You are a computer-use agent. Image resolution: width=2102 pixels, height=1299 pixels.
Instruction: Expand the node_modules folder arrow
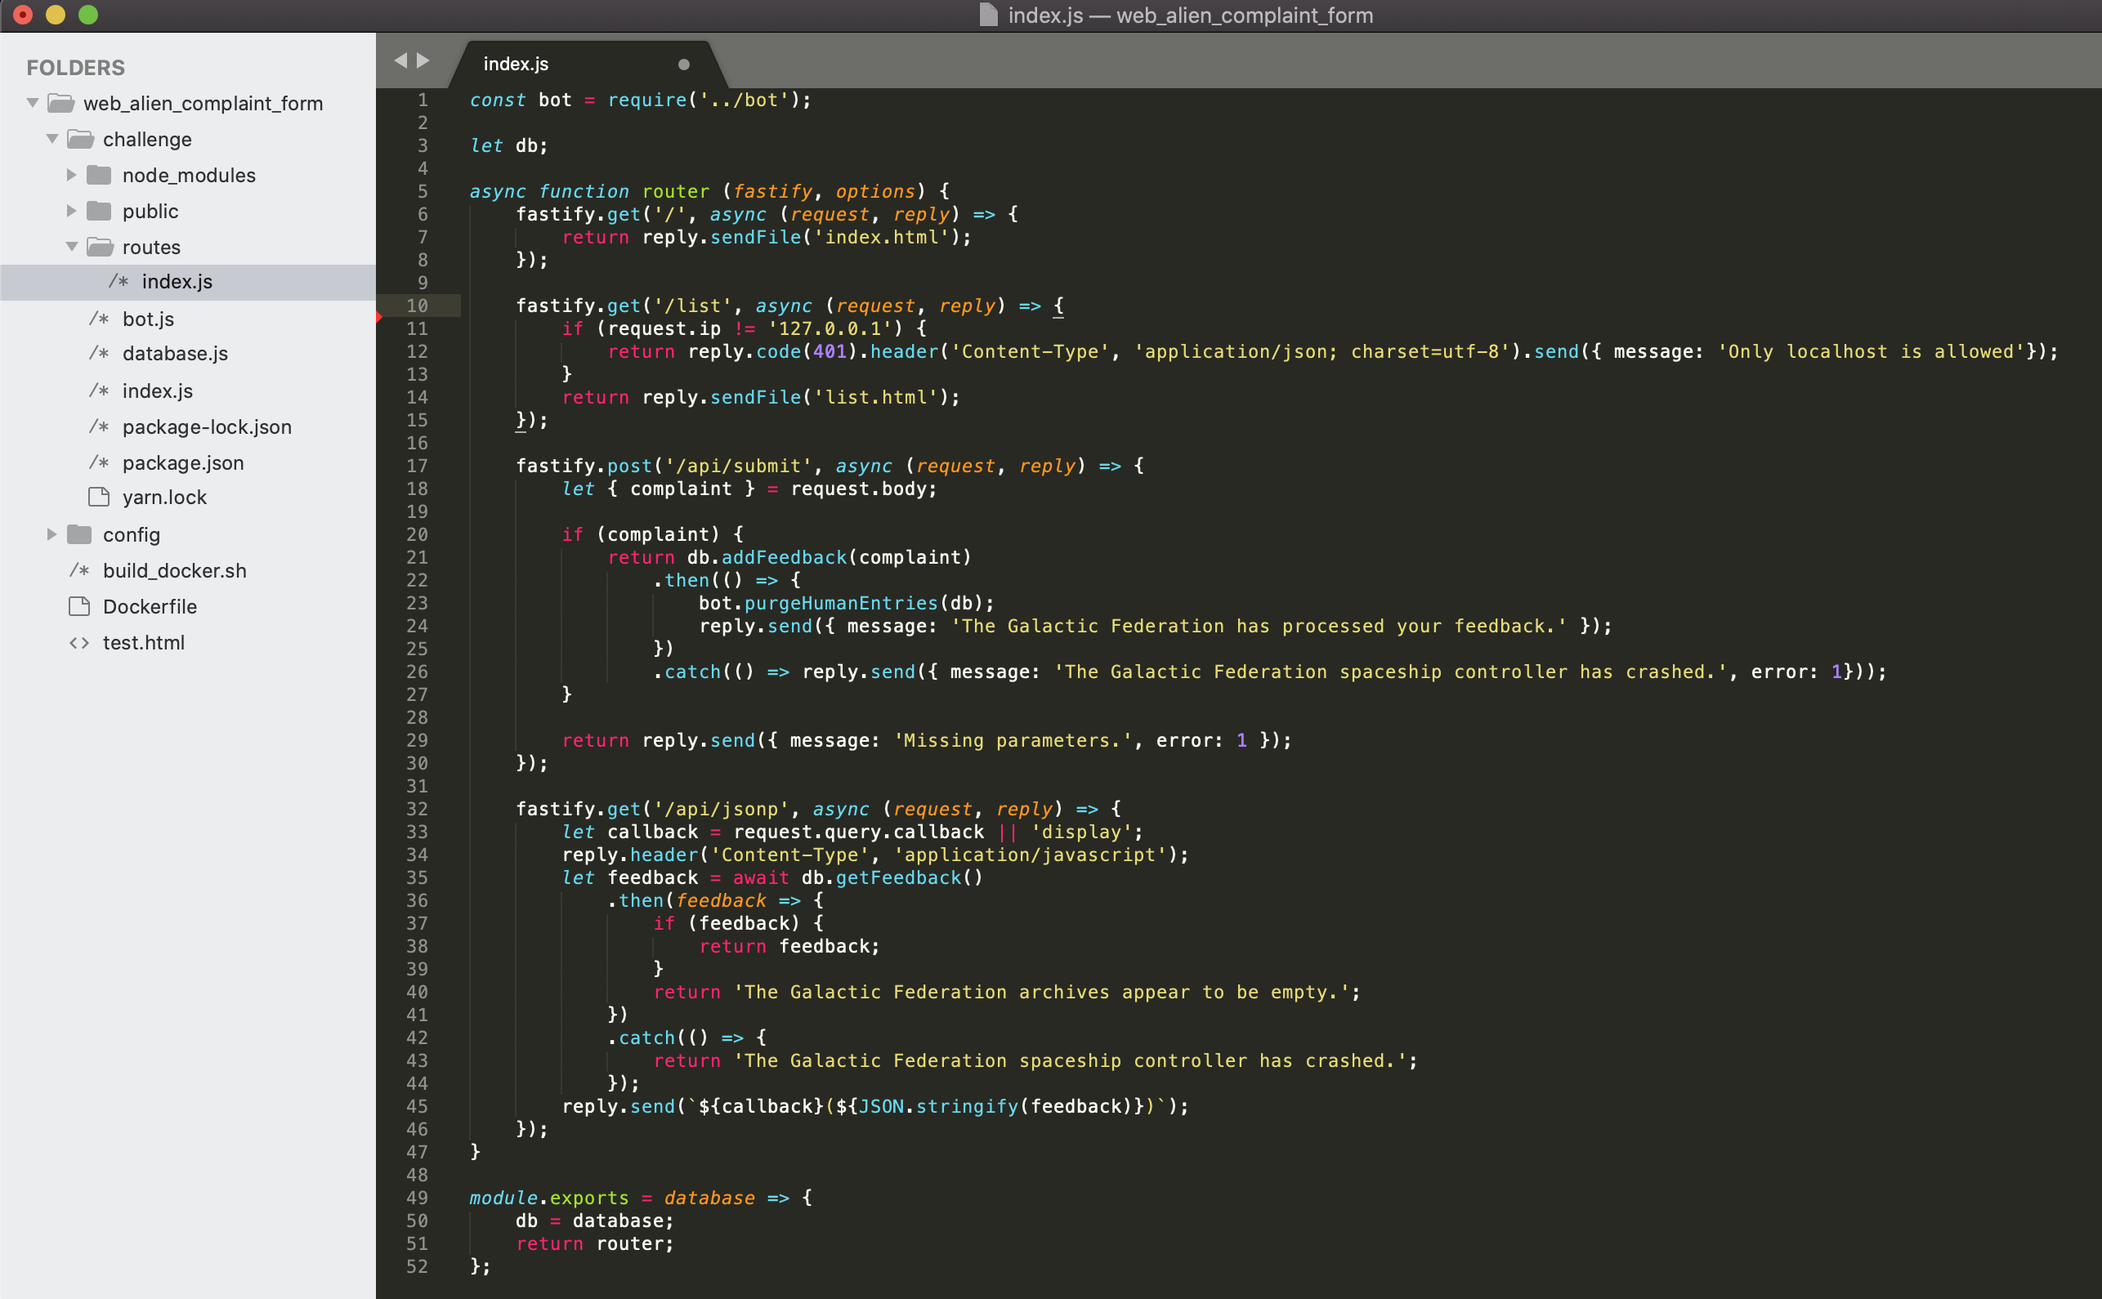(x=71, y=176)
